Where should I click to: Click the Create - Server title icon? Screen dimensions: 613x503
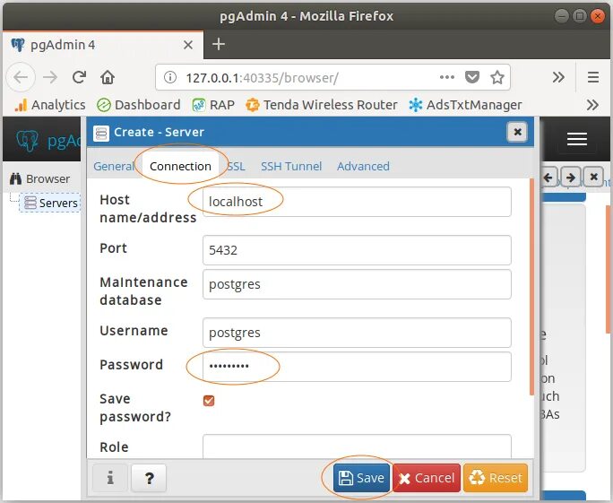tap(101, 133)
